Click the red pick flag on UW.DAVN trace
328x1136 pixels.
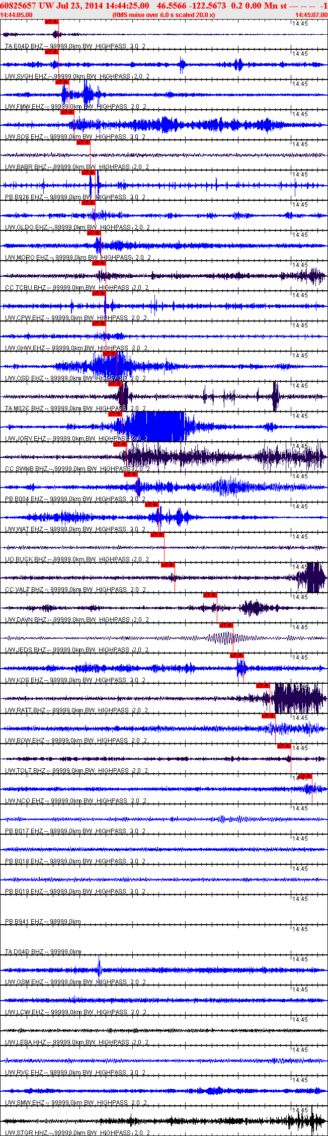210,595
